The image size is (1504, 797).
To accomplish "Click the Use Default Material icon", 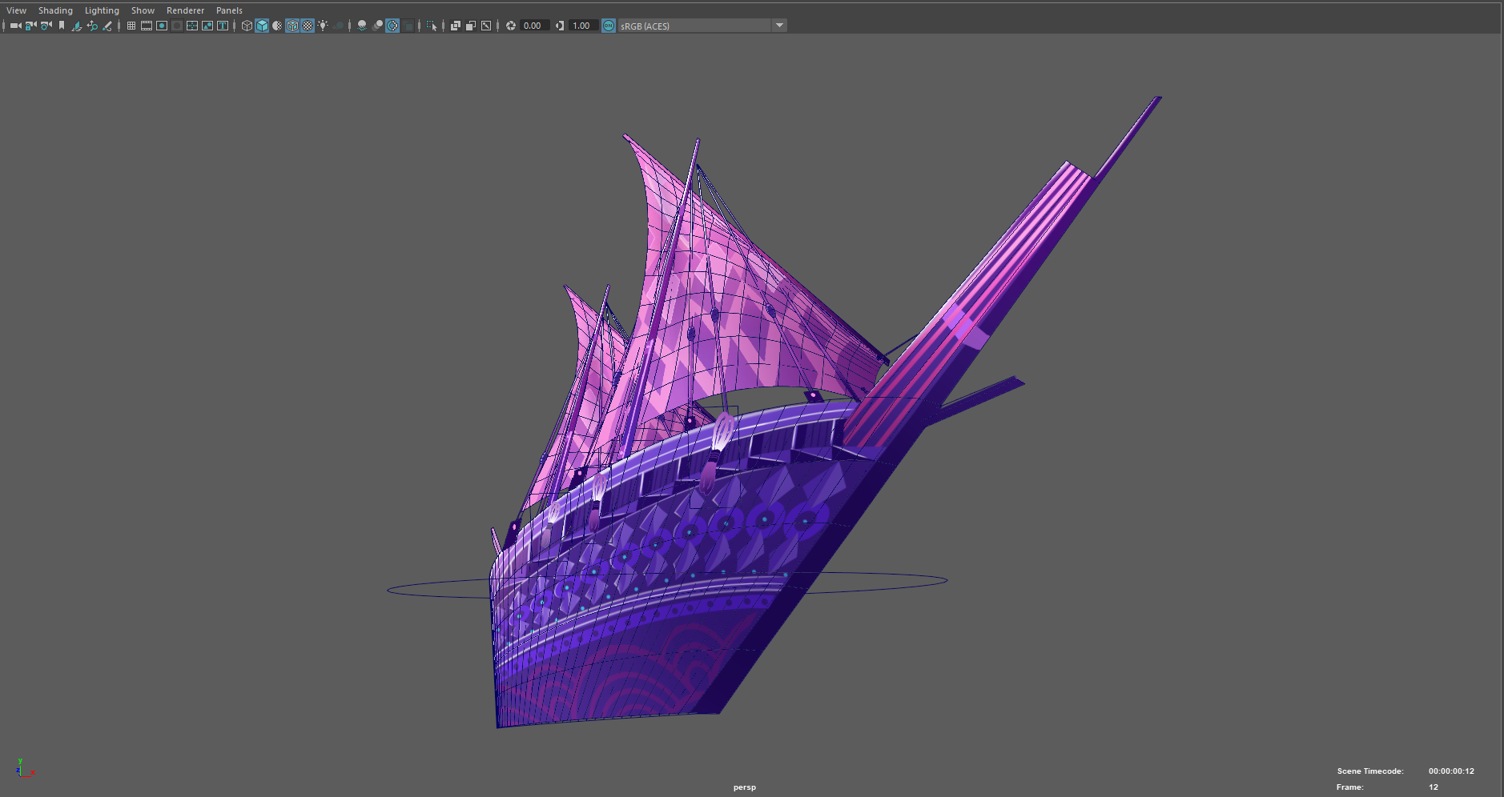I will tap(277, 26).
